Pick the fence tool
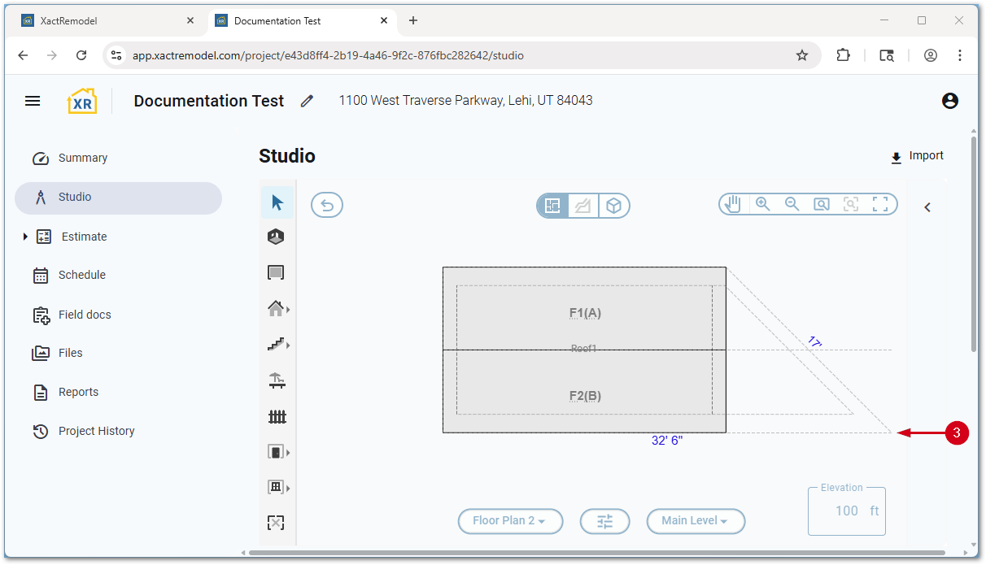 pyautogui.click(x=277, y=416)
